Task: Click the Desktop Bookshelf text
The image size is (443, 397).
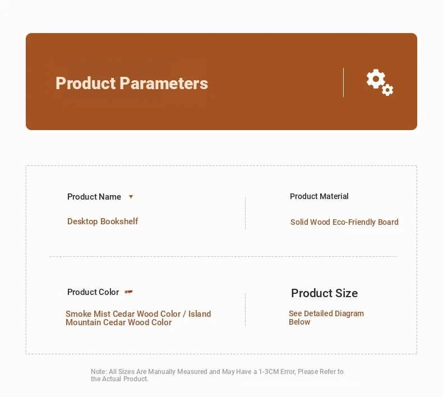Action: pos(103,221)
